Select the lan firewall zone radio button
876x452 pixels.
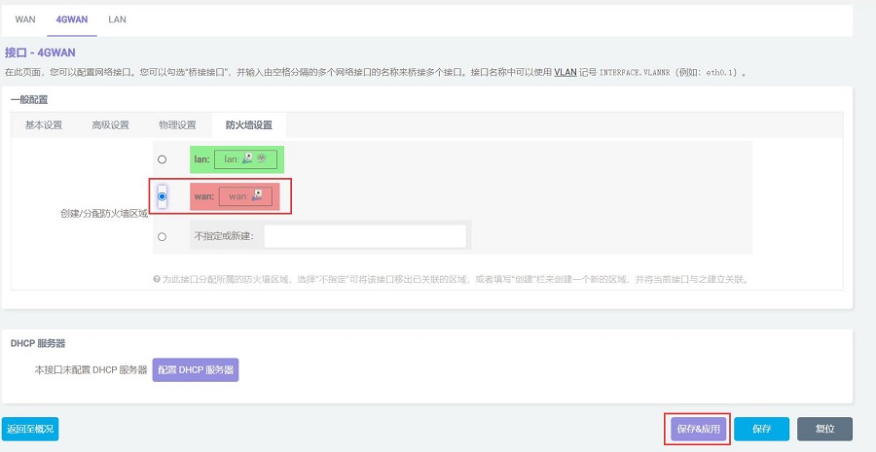click(162, 159)
